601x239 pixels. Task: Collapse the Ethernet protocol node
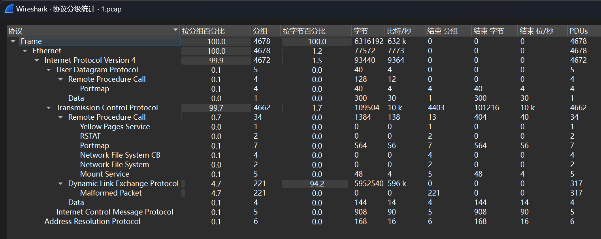tap(25, 51)
